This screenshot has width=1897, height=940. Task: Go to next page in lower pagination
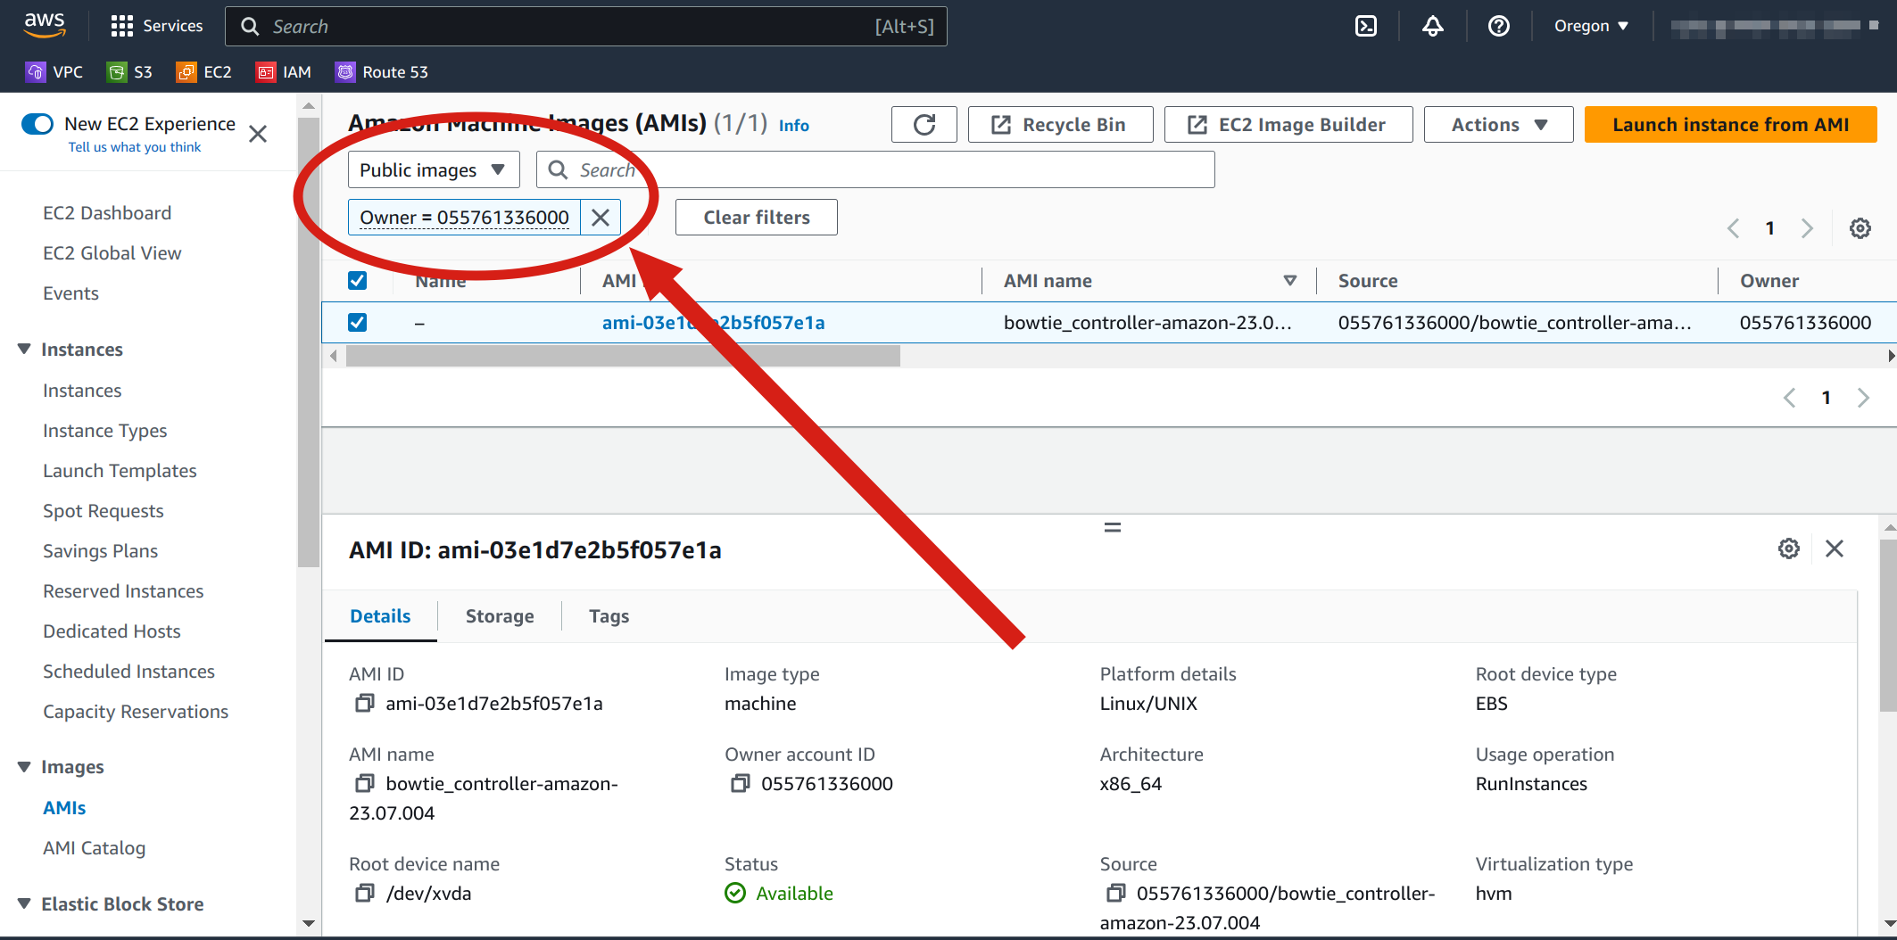coord(1863,398)
